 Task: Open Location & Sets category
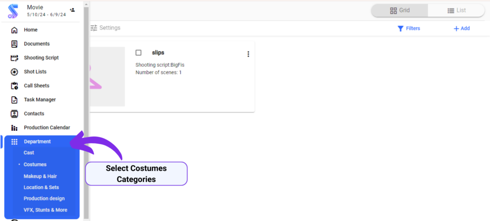(x=41, y=188)
